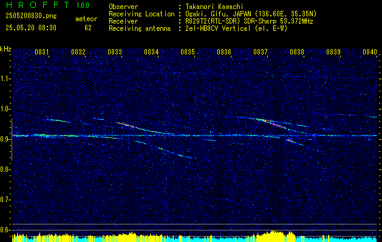Click the date stamp 25.05.20 08:30
Image resolution: width=382 pixels, height=242 pixels.
tap(31, 28)
